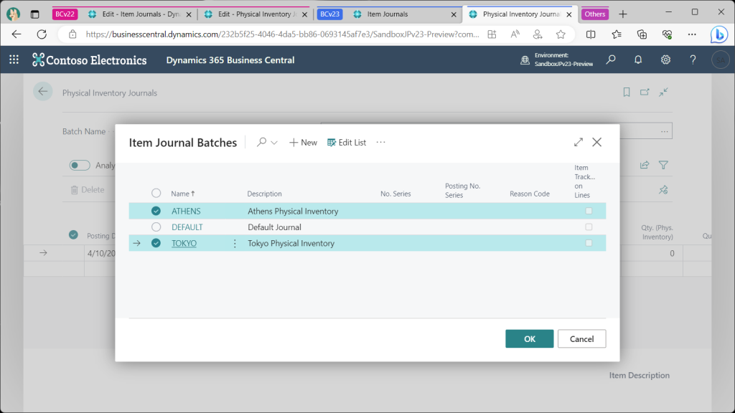The image size is (735, 413).
Task: Toggle Item Tracking checkbox for TOKYO row
Action: click(x=589, y=243)
